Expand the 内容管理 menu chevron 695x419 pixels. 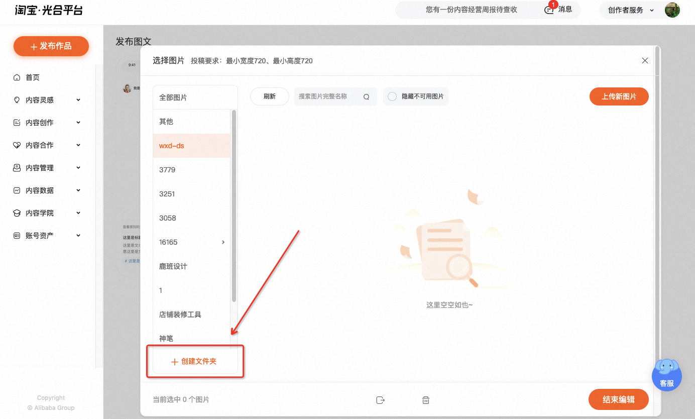tap(78, 168)
